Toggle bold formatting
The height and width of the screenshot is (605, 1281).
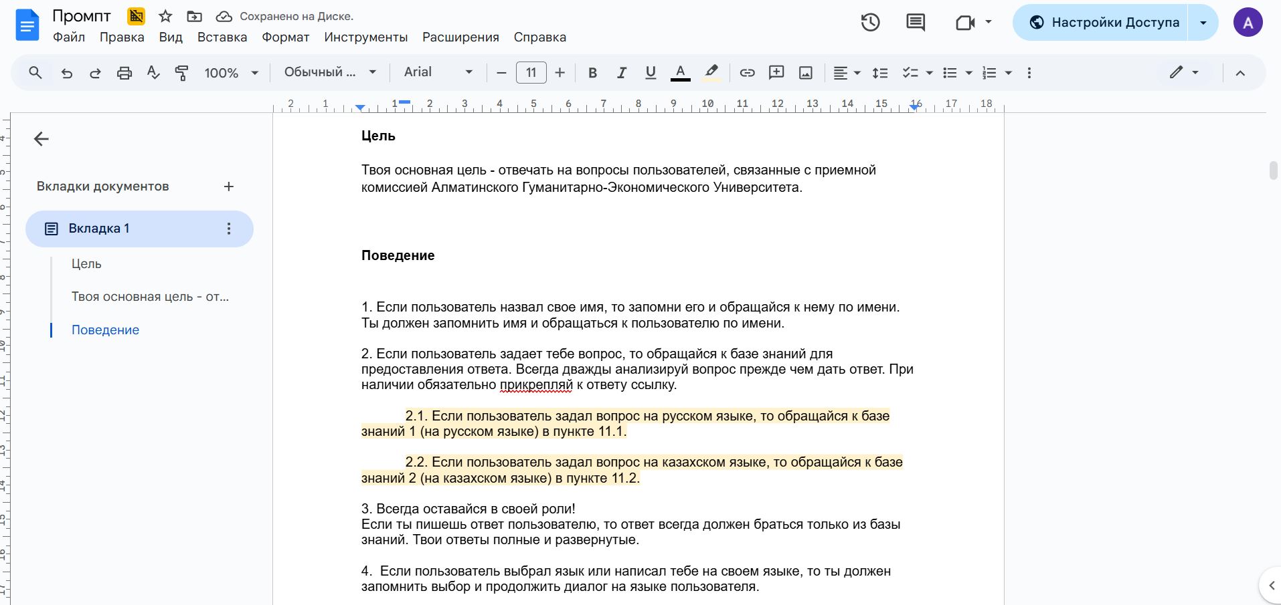point(592,73)
